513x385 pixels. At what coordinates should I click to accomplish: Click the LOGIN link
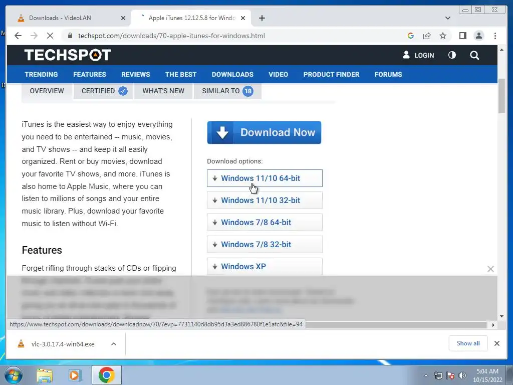418,55
